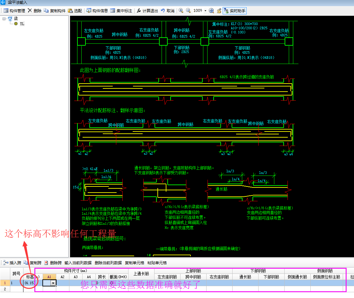This screenshot has height=298, width=354.
Task: Click 复制单元格 to copy the cell
Action: [x=135, y=263]
